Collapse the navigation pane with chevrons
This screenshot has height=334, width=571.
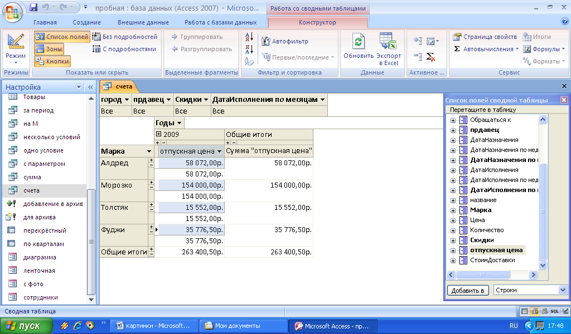pos(90,87)
